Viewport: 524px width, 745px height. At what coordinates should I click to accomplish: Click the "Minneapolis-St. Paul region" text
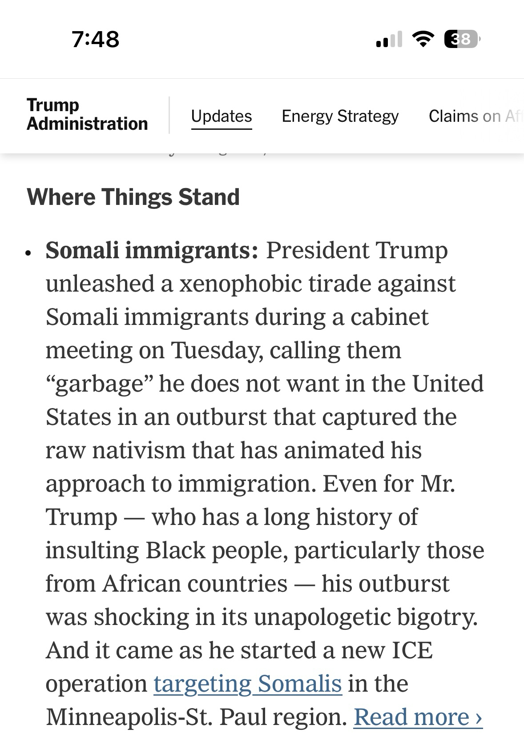[196, 717]
